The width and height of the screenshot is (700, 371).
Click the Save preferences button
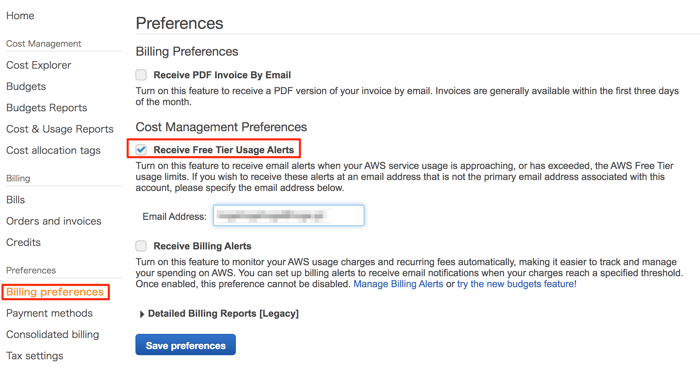(x=186, y=345)
